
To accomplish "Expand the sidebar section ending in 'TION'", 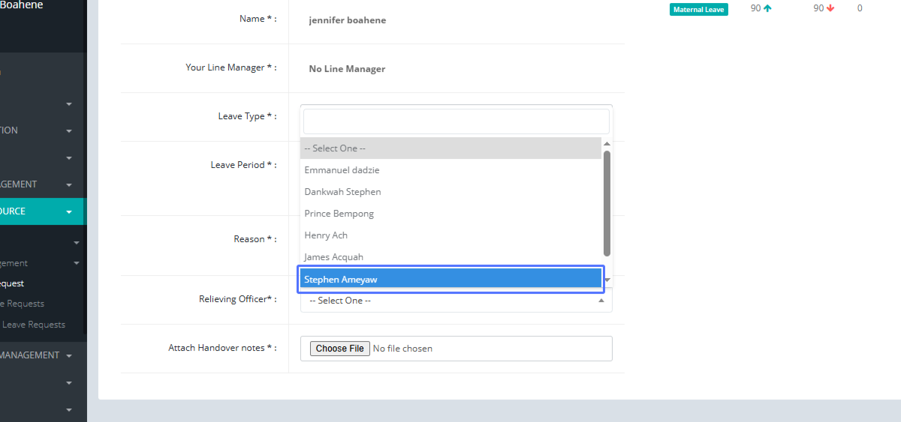I will pos(69,131).
